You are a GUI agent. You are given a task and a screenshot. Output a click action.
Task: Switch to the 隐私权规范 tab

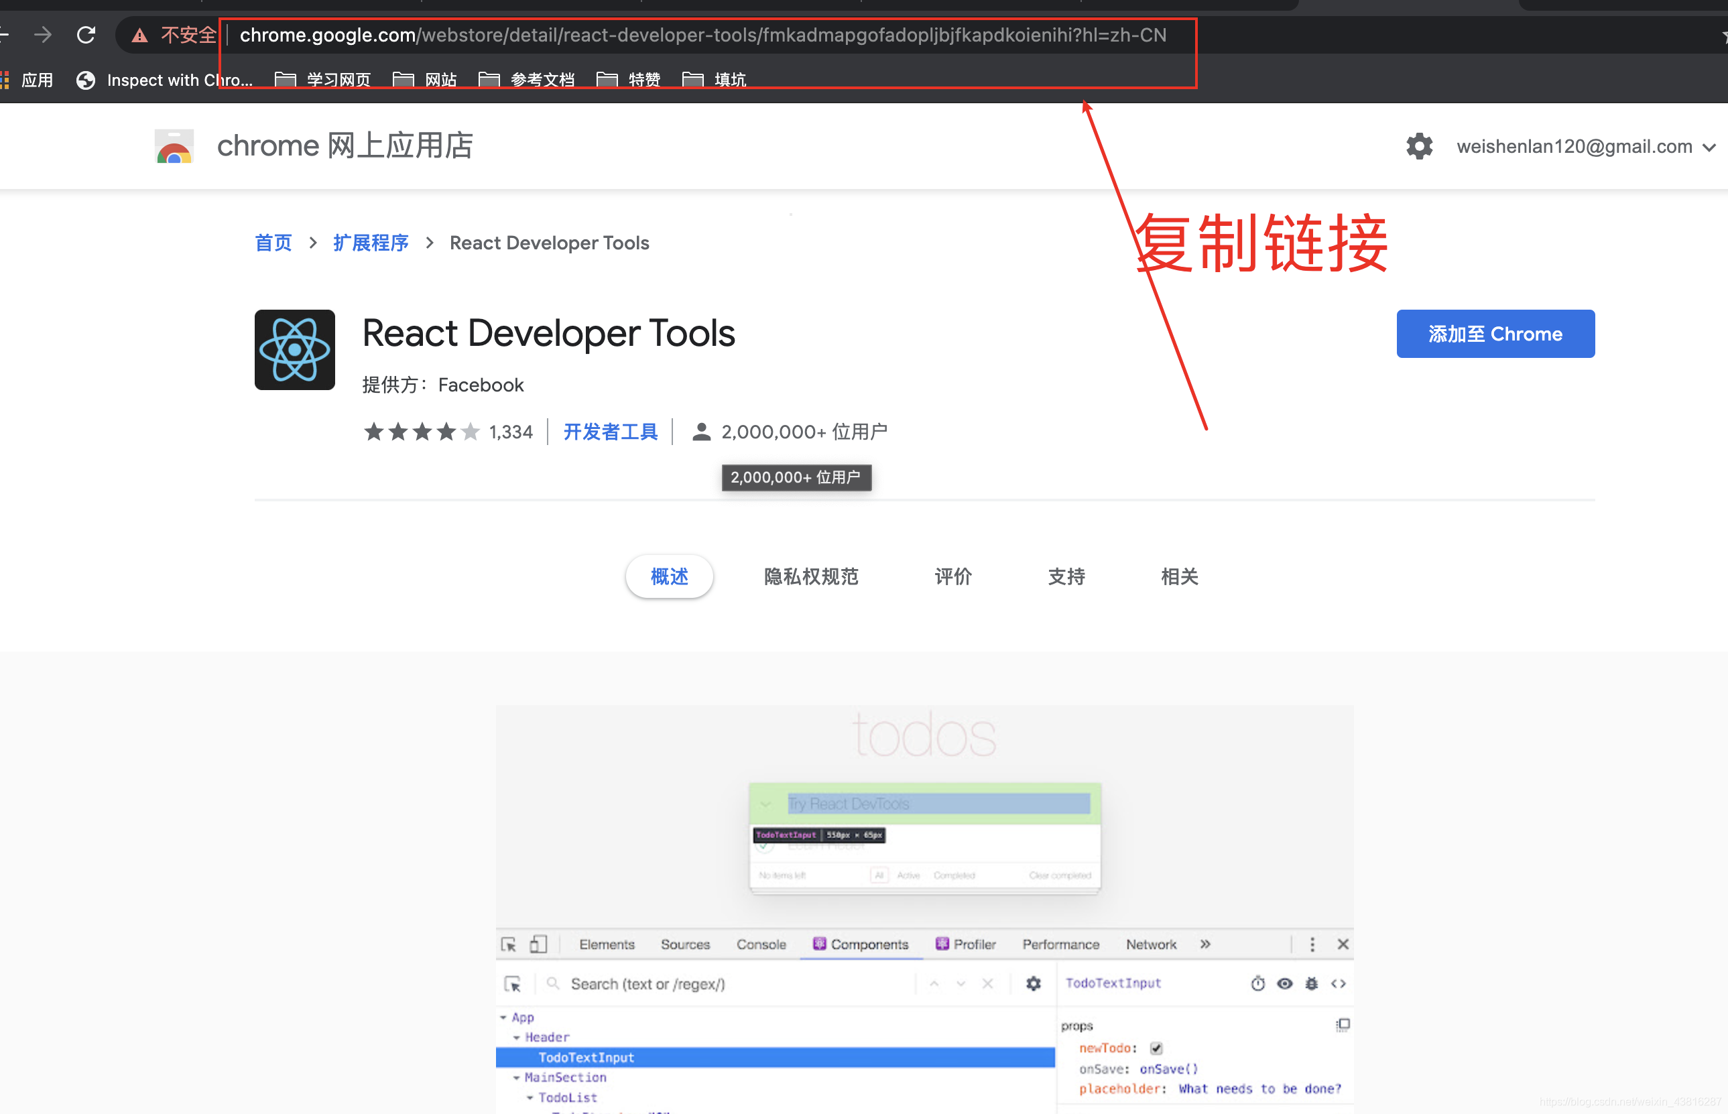coord(811,576)
